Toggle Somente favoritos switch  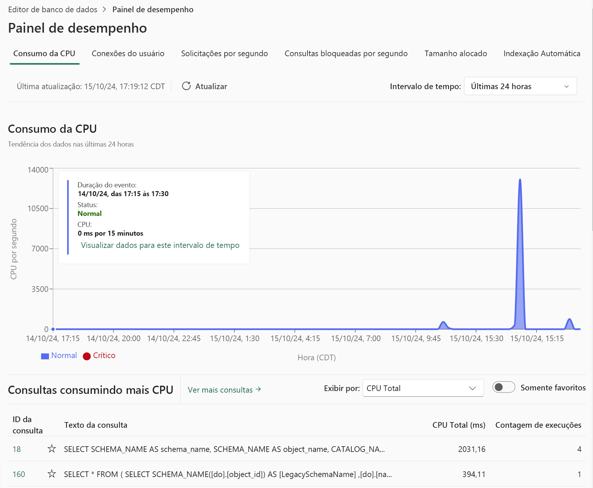504,387
